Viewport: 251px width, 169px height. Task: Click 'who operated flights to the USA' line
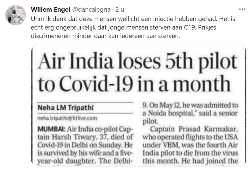point(190,137)
